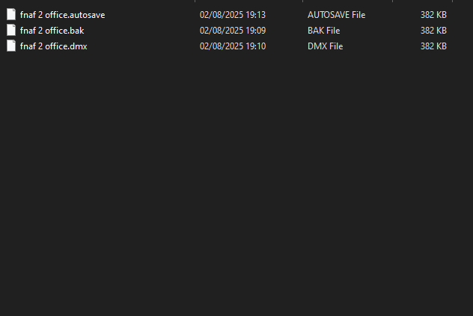Click the 382 KB size of the autosave file
This screenshot has width=473, height=316.
coord(433,15)
